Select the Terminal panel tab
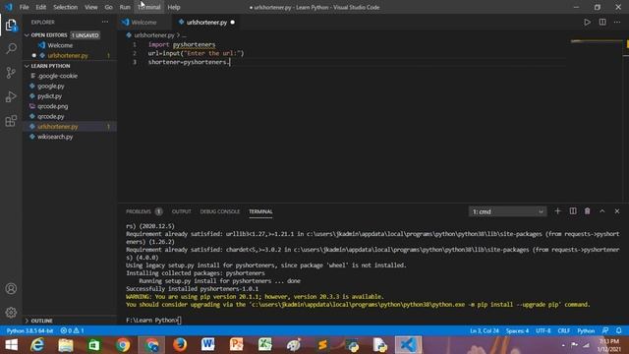This screenshot has width=629, height=354. point(260,211)
